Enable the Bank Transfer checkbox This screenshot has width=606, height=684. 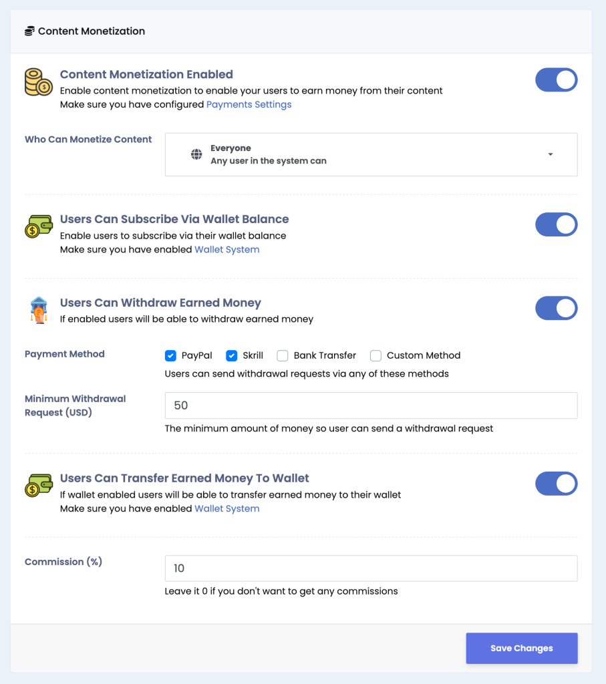point(282,355)
